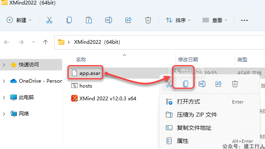The image size is (265, 149).
Task: Click the Rename icon in top toolbar
Action: [x=109, y=20]
